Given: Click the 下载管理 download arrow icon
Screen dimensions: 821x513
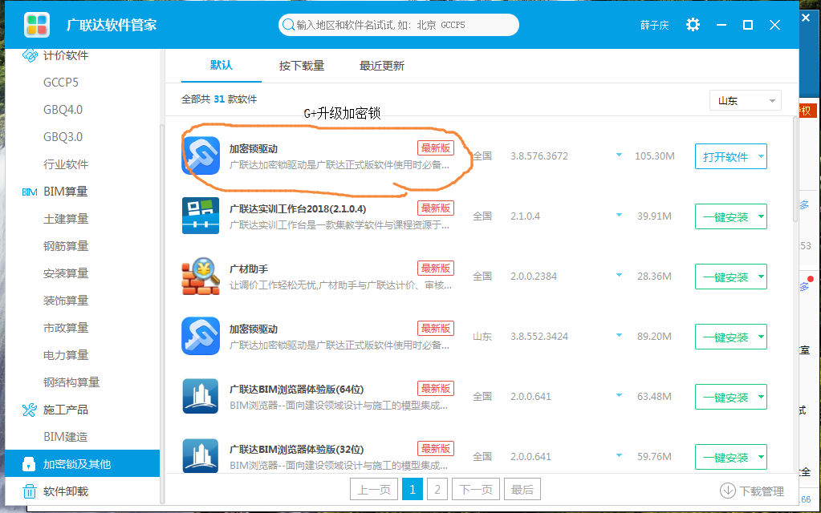Looking at the screenshot, I should 728,491.
